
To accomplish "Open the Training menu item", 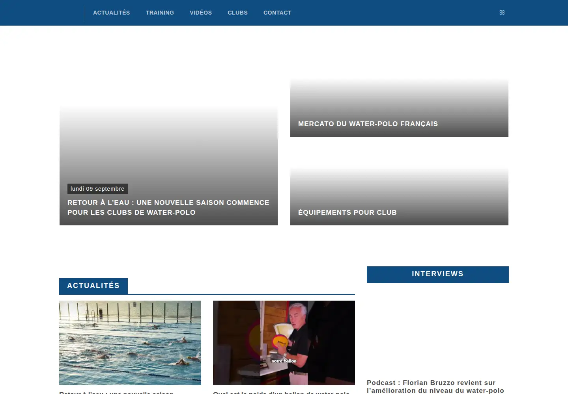I will click(160, 13).
